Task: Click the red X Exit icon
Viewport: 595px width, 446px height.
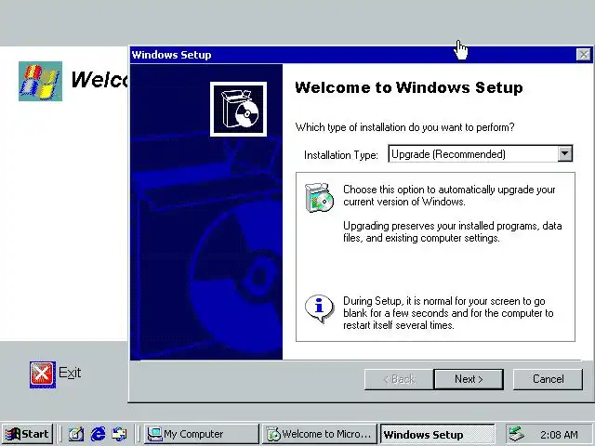Action: tap(43, 374)
